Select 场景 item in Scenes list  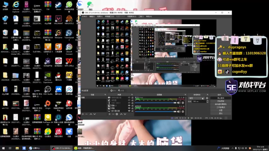pos(94,98)
